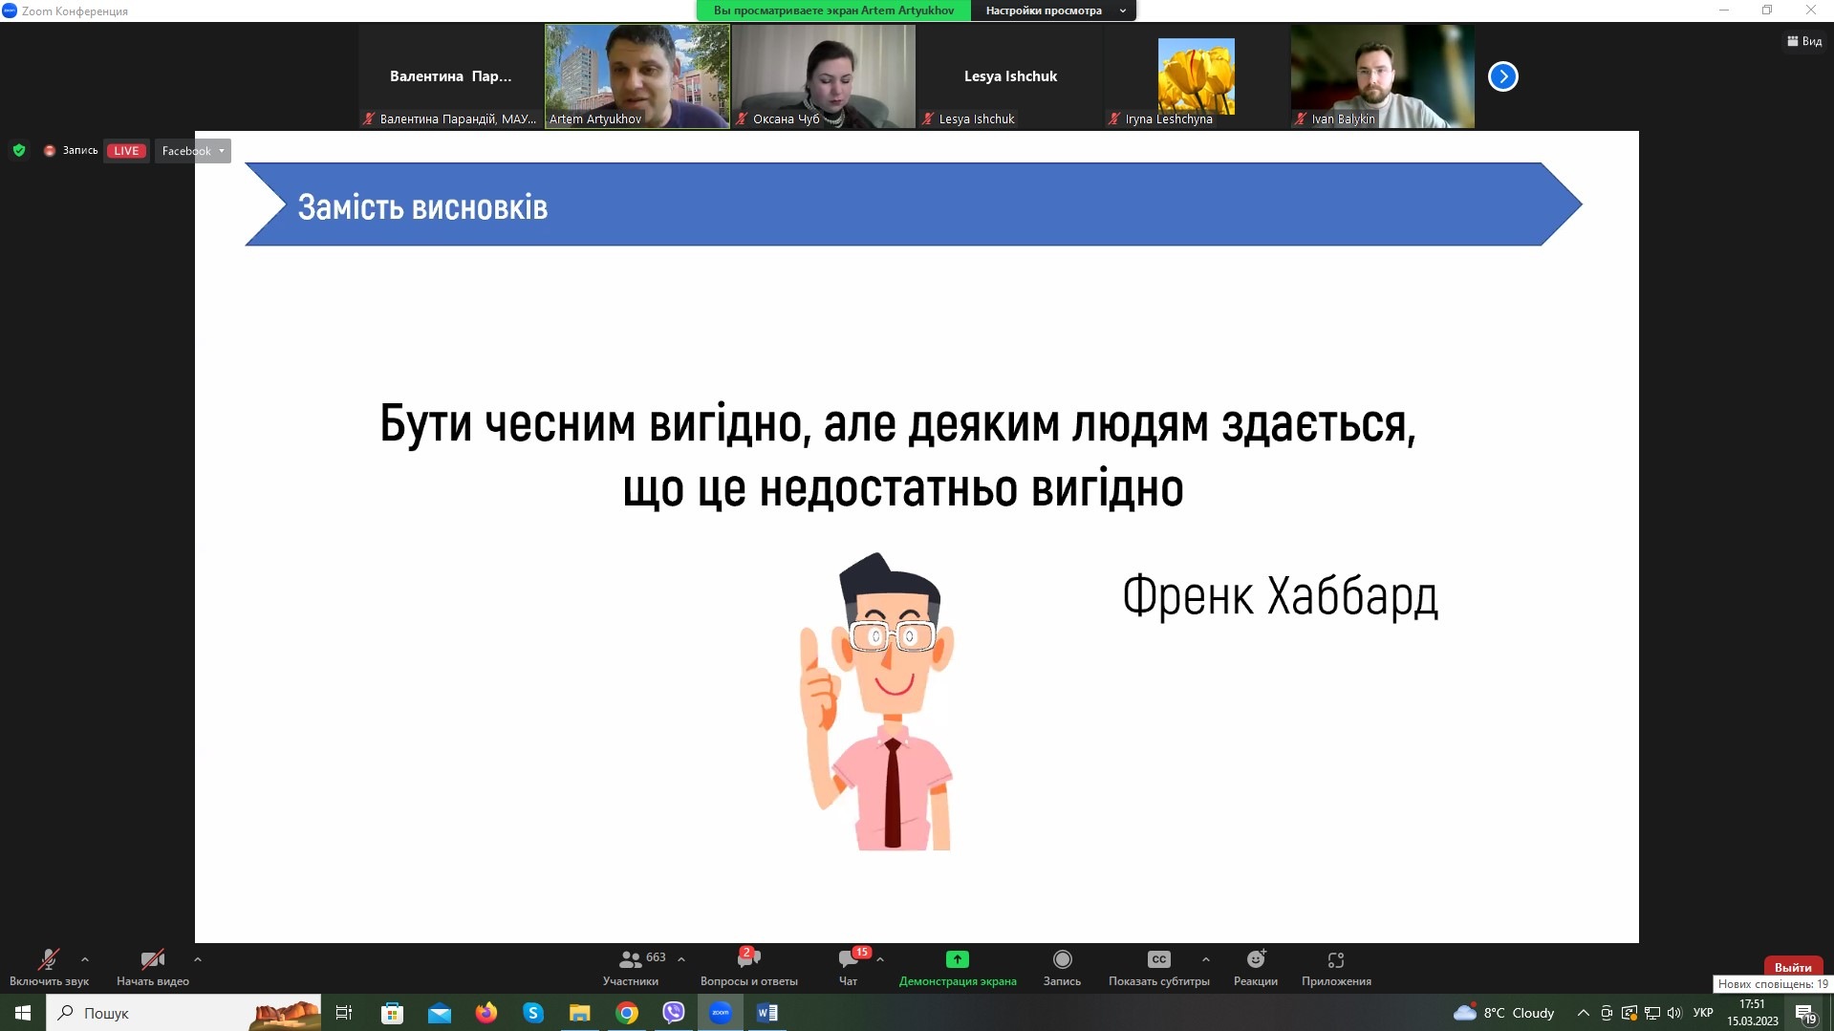
Task: Show next participants with the blue arrow
Action: [x=1502, y=76]
